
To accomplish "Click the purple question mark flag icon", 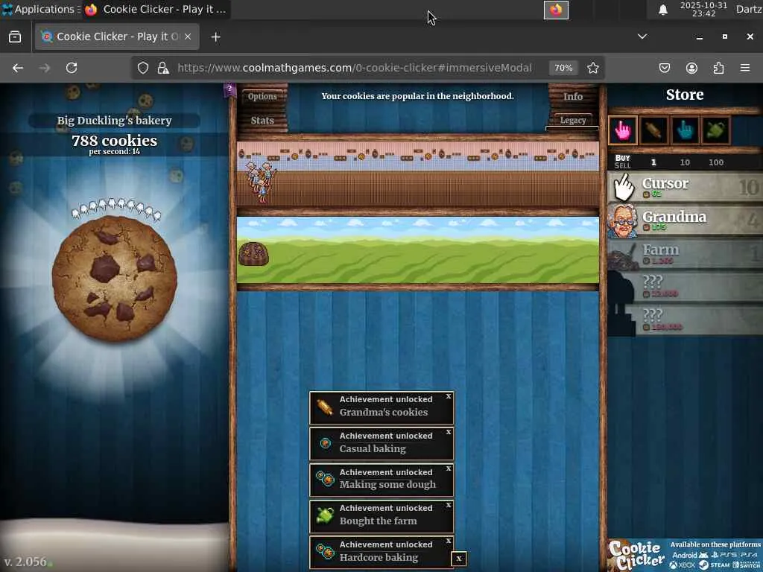I will (229, 90).
